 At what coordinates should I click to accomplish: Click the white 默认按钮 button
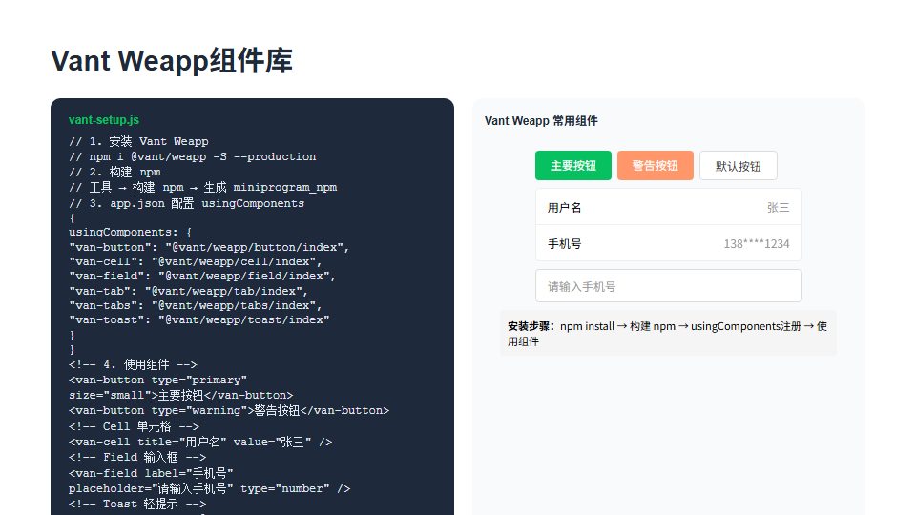(739, 166)
